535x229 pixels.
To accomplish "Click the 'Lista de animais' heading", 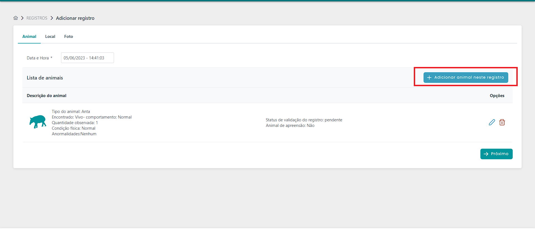I will pyautogui.click(x=45, y=78).
